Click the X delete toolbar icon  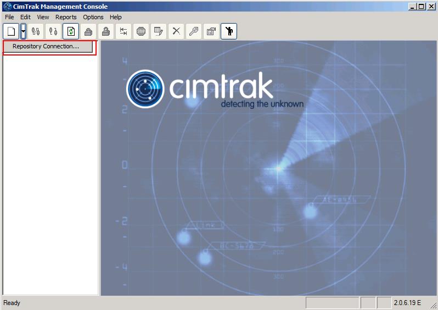click(x=176, y=31)
